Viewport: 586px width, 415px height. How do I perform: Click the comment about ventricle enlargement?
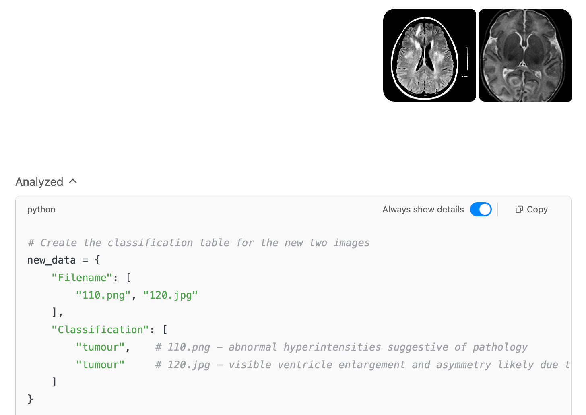click(363, 365)
